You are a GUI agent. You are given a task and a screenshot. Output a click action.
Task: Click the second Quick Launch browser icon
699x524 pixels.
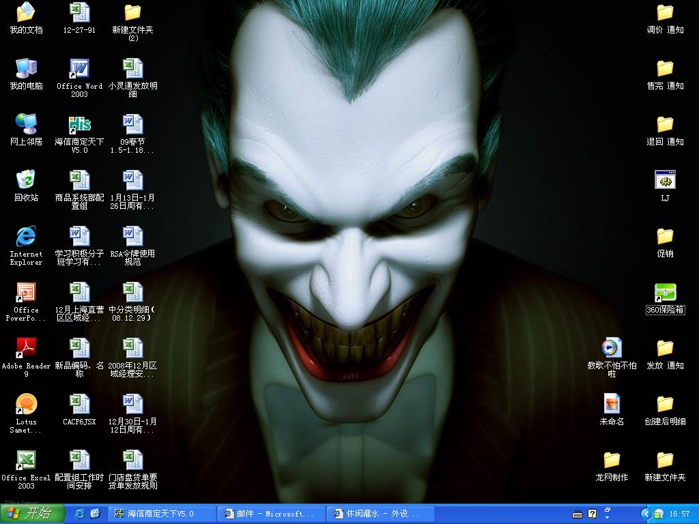(x=96, y=514)
